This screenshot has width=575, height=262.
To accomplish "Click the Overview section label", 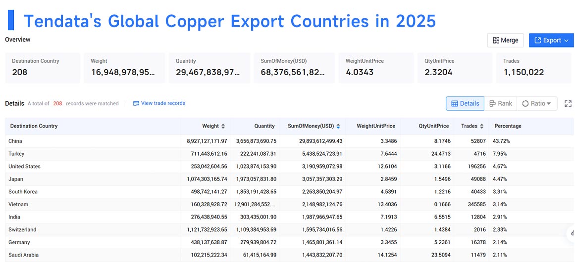I will tap(18, 39).
